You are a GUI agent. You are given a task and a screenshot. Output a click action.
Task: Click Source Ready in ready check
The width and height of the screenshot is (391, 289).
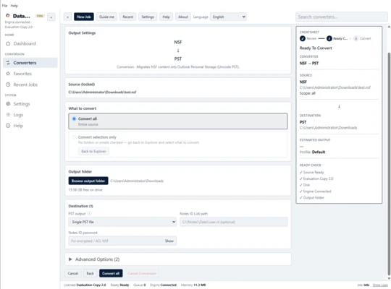pyautogui.click(x=311, y=172)
